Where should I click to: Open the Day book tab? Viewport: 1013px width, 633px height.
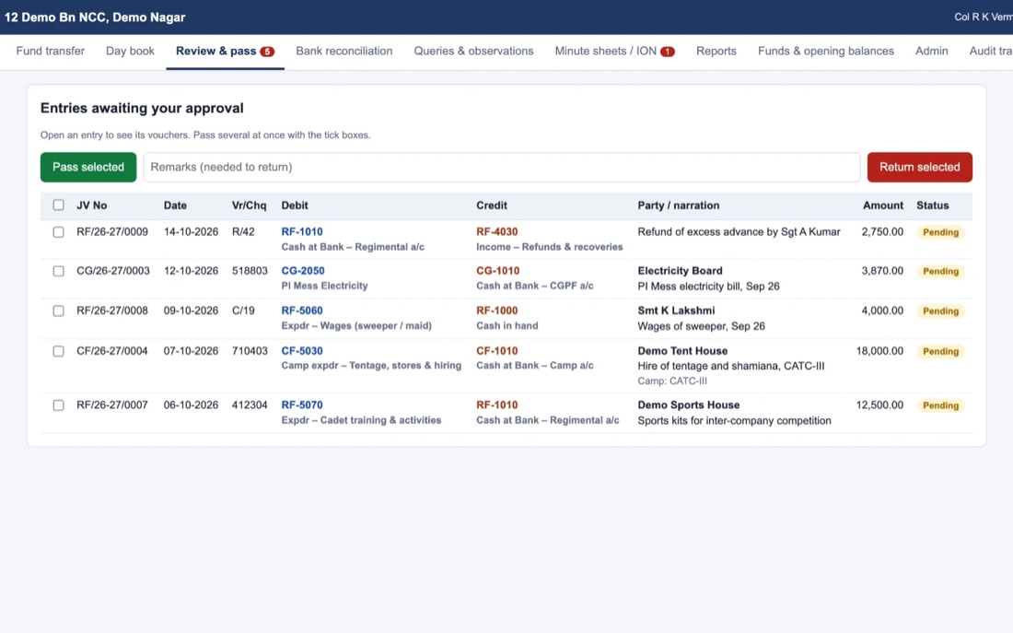(130, 51)
